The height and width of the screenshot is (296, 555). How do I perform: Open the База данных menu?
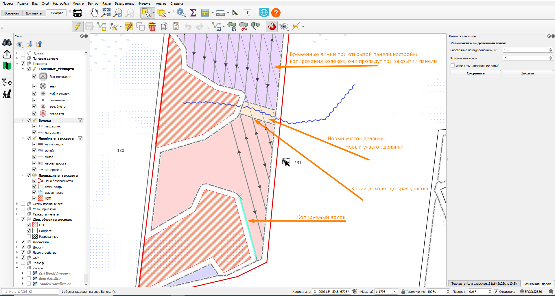124,3
